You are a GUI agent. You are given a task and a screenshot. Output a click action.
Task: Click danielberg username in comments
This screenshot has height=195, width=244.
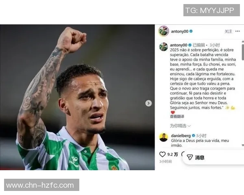(x=181, y=136)
